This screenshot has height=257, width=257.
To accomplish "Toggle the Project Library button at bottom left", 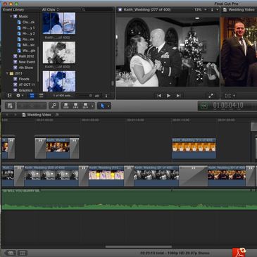I will point(11,253).
